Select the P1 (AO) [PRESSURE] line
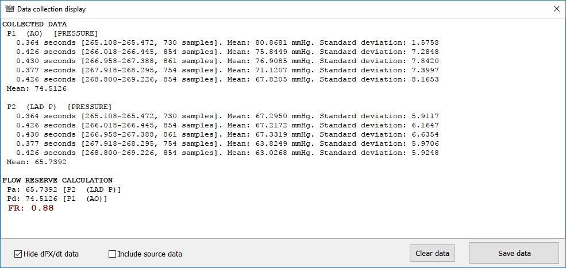The image size is (566, 268). tap(52, 33)
